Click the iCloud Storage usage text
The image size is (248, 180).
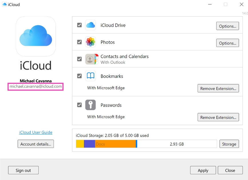(x=112, y=135)
